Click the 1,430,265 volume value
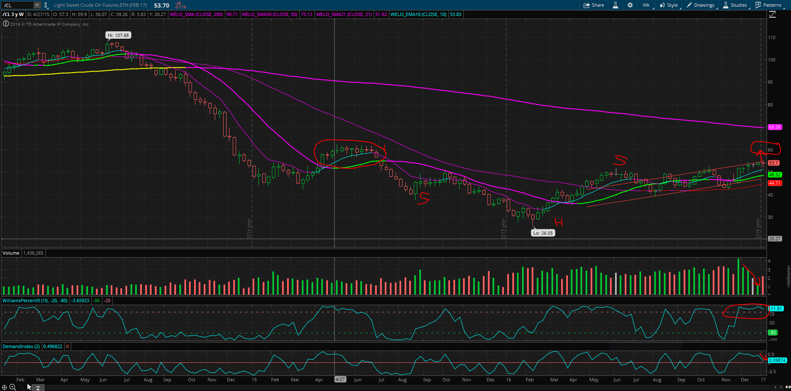This screenshot has height=391, width=791. [33, 253]
